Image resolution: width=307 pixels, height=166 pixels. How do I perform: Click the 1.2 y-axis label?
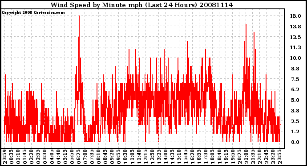295,131
